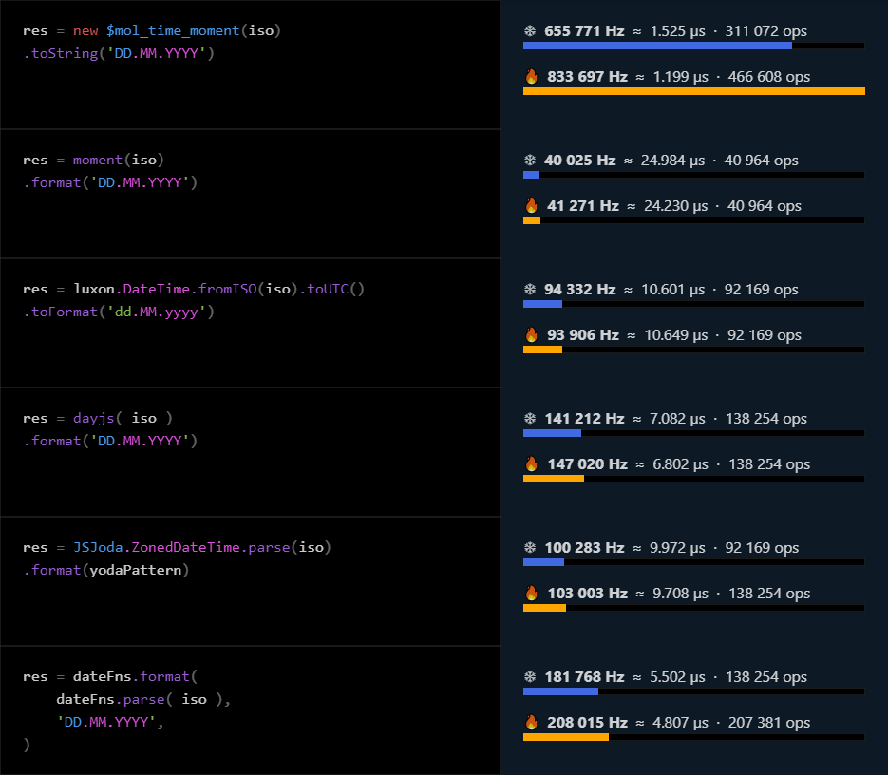Click the flame icon beside 208 015 Hz

pos(531,723)
